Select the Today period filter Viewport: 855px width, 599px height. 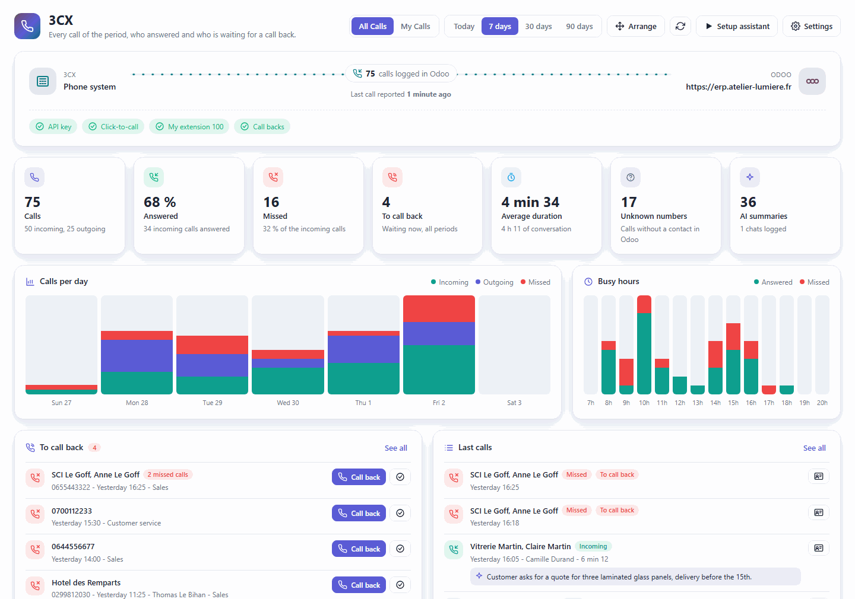pyautogui.click(x=464, y=26)
